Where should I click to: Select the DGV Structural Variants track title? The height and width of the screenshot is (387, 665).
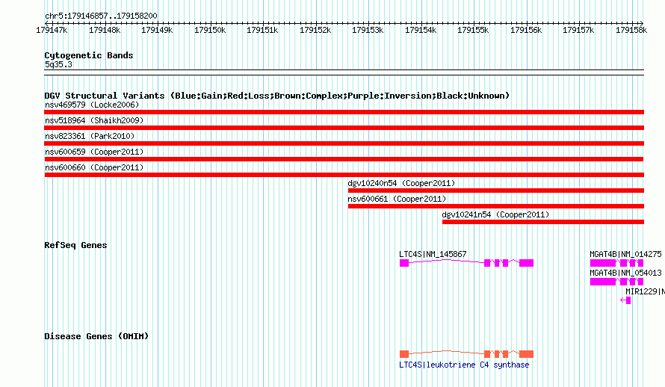click(x=277, y=96)
